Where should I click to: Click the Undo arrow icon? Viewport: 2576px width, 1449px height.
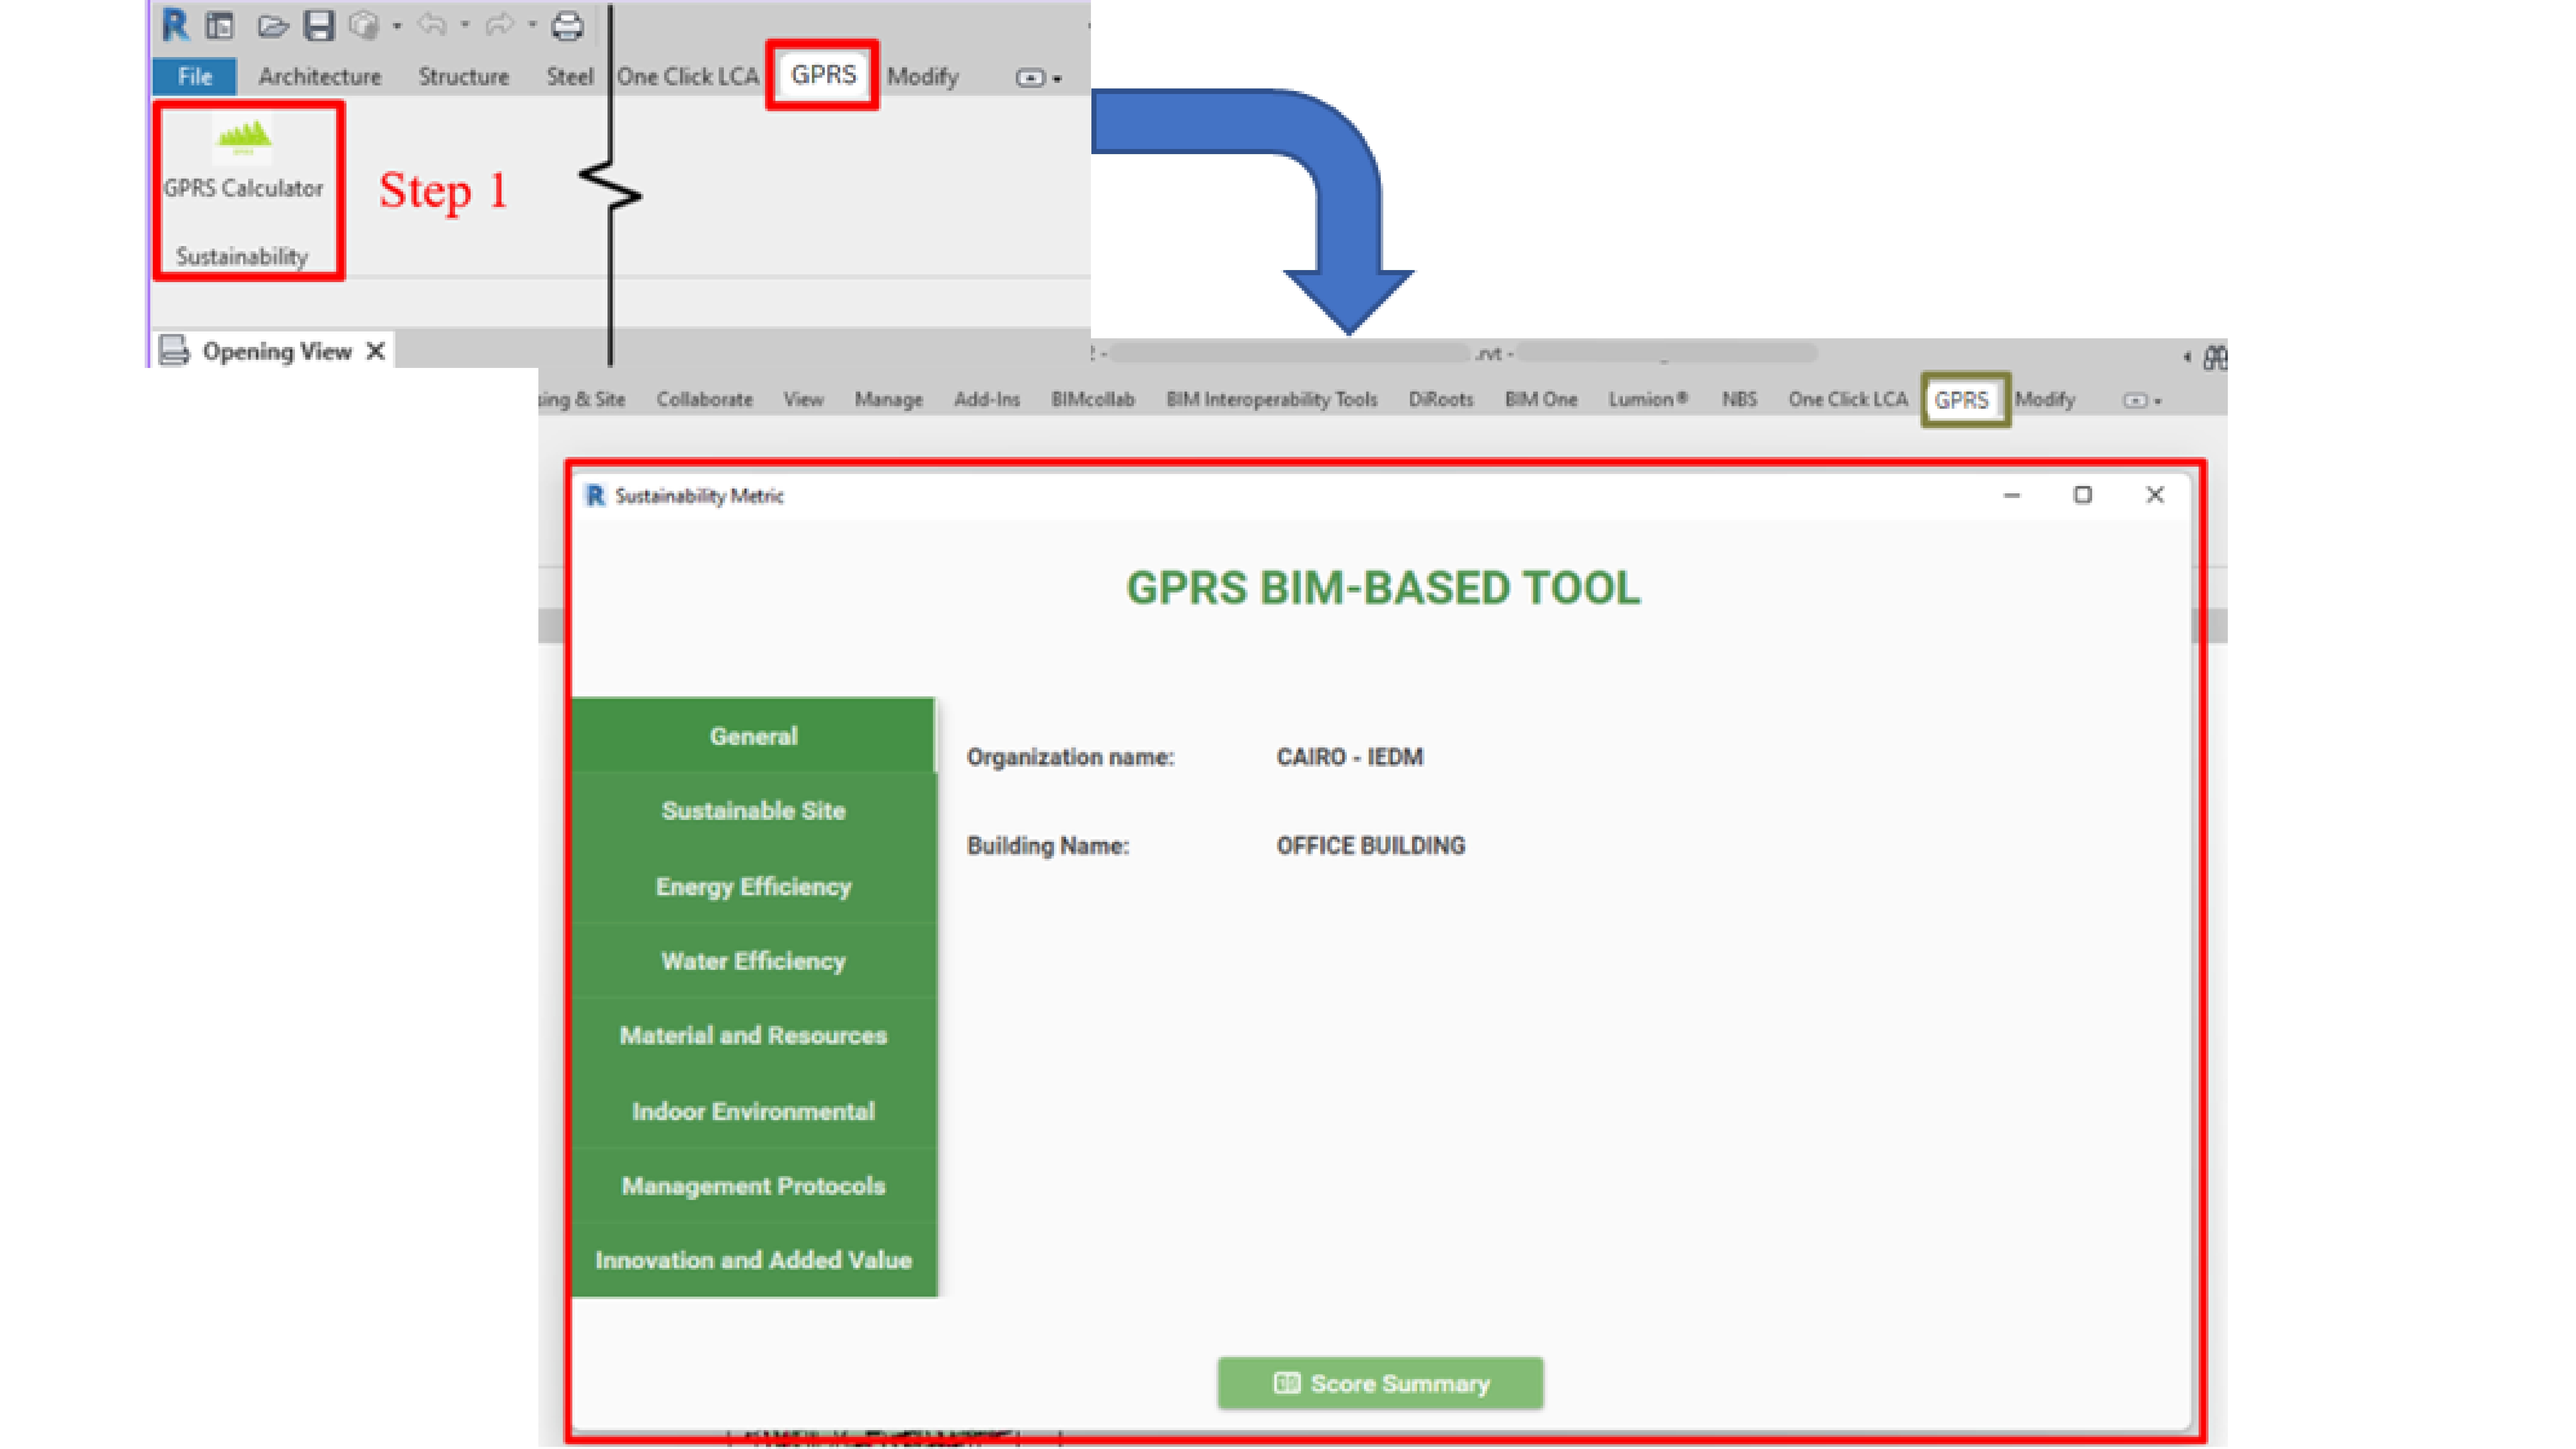(x=432, y=24)
